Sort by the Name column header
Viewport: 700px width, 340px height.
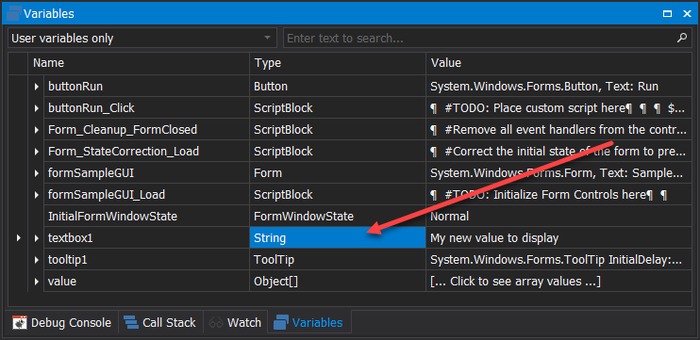(139, 63)
